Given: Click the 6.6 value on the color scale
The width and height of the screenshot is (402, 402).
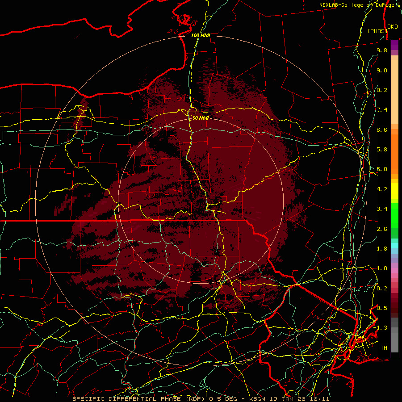Looking at the screenshot, I should pyautogui.click(x=382, y=130).
